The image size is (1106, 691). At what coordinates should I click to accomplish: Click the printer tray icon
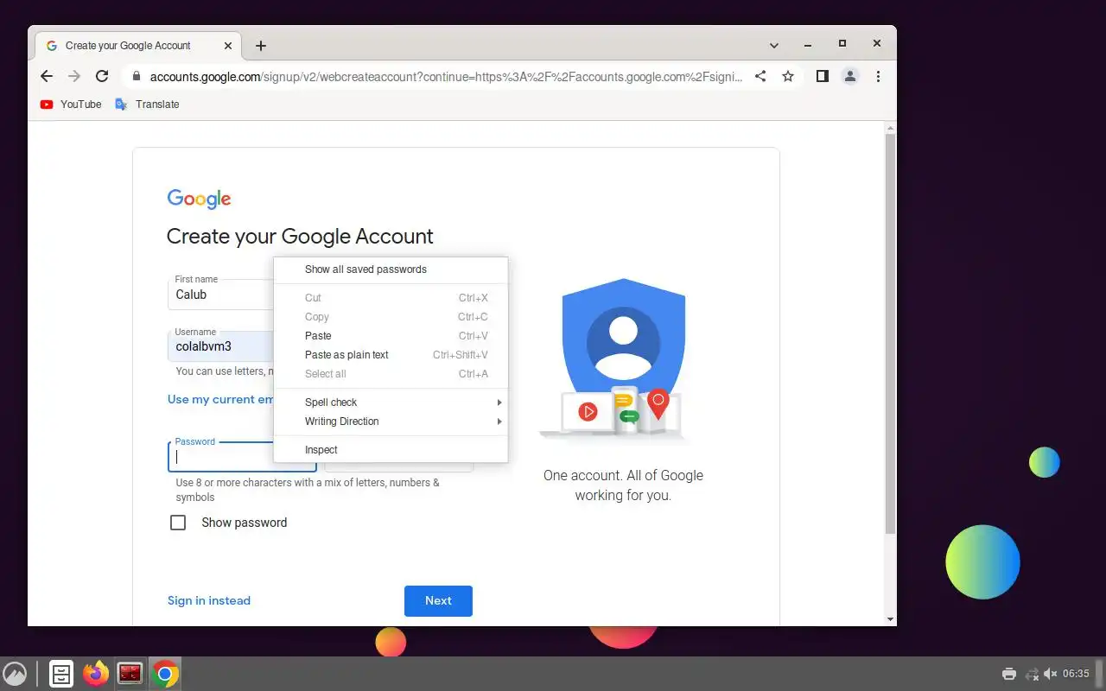point(1008,674)
